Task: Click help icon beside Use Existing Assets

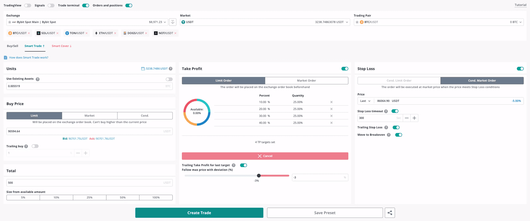Action: 38,79
